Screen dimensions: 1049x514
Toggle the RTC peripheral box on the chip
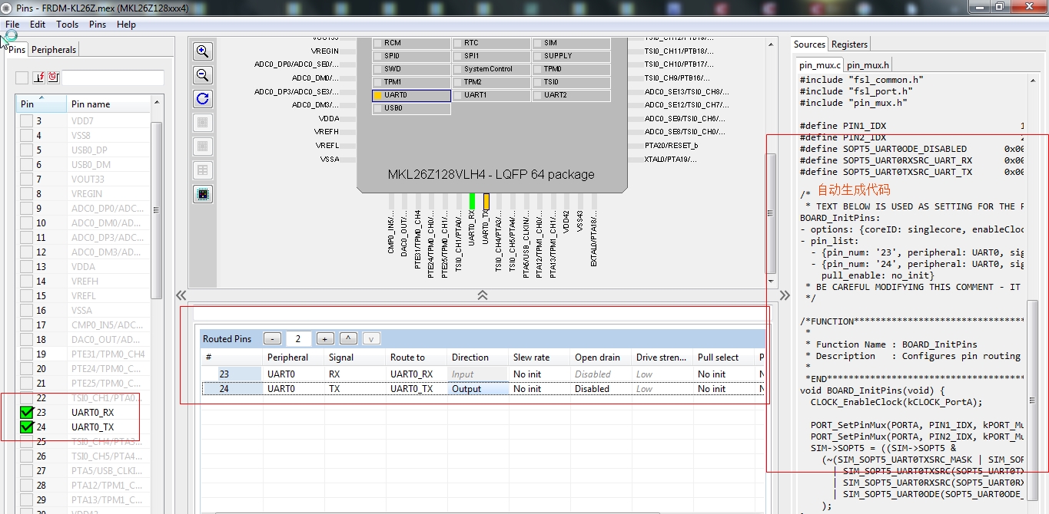coord(491,43)
